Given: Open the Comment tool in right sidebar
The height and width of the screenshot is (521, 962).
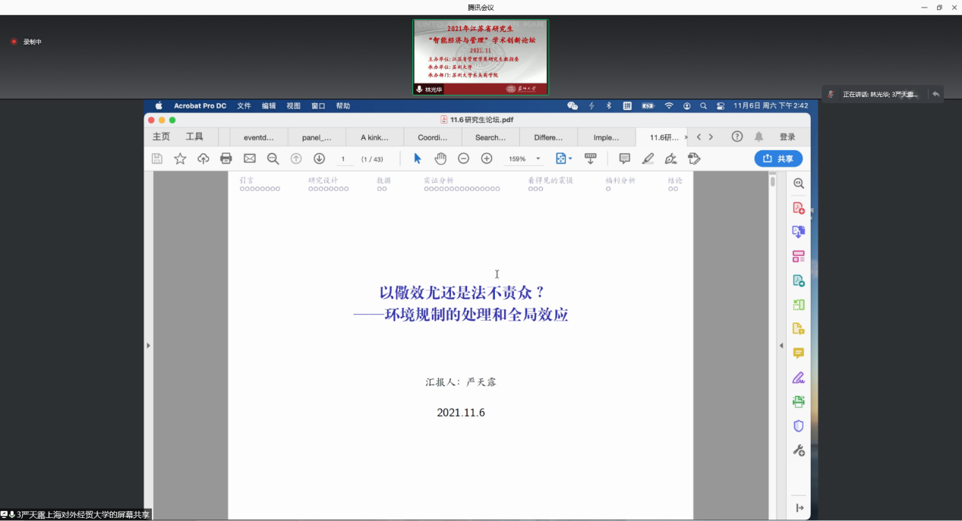Looking at the screenshot, I should point(798,353).
